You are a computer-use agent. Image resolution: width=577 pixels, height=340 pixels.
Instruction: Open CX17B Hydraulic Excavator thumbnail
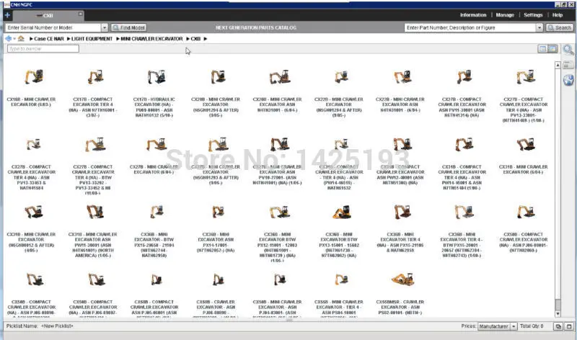(157, 76)
